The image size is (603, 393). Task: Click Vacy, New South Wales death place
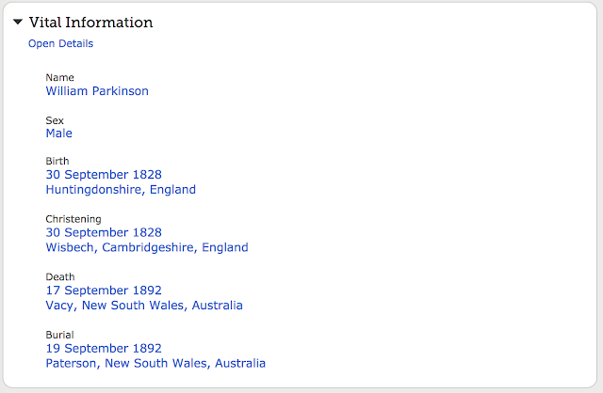pos(144,306)
